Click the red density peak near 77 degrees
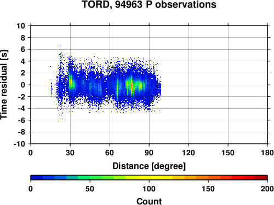Viewport: 274px width, 205px height. point(132,86)
